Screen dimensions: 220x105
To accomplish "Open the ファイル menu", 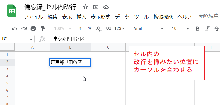I will pyautogui.click(x=34, y=17).
